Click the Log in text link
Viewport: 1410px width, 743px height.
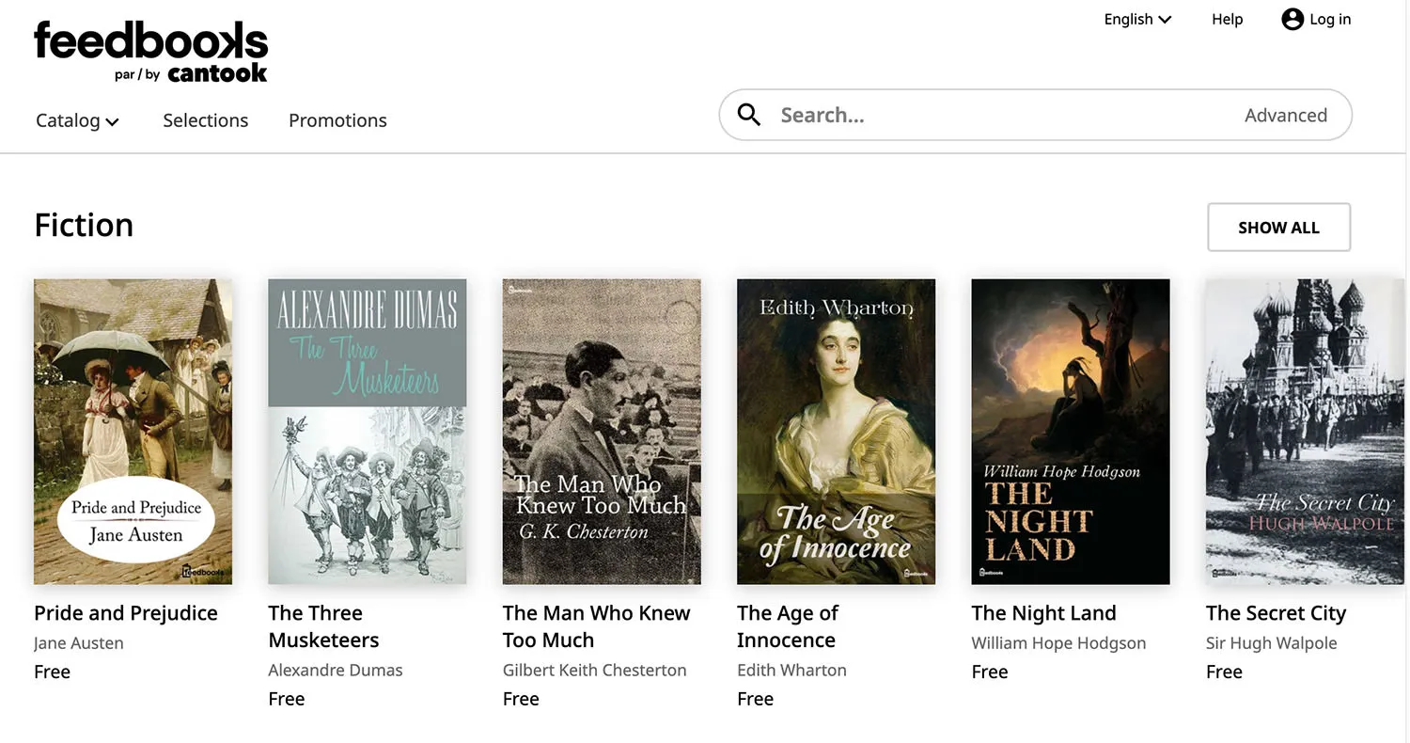pos(1330,19)
